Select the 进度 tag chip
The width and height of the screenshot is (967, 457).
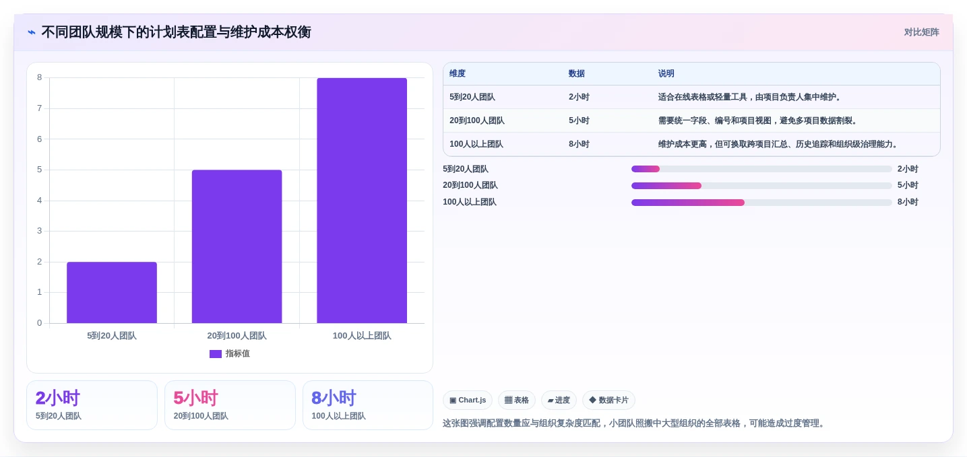coord(559,400)
